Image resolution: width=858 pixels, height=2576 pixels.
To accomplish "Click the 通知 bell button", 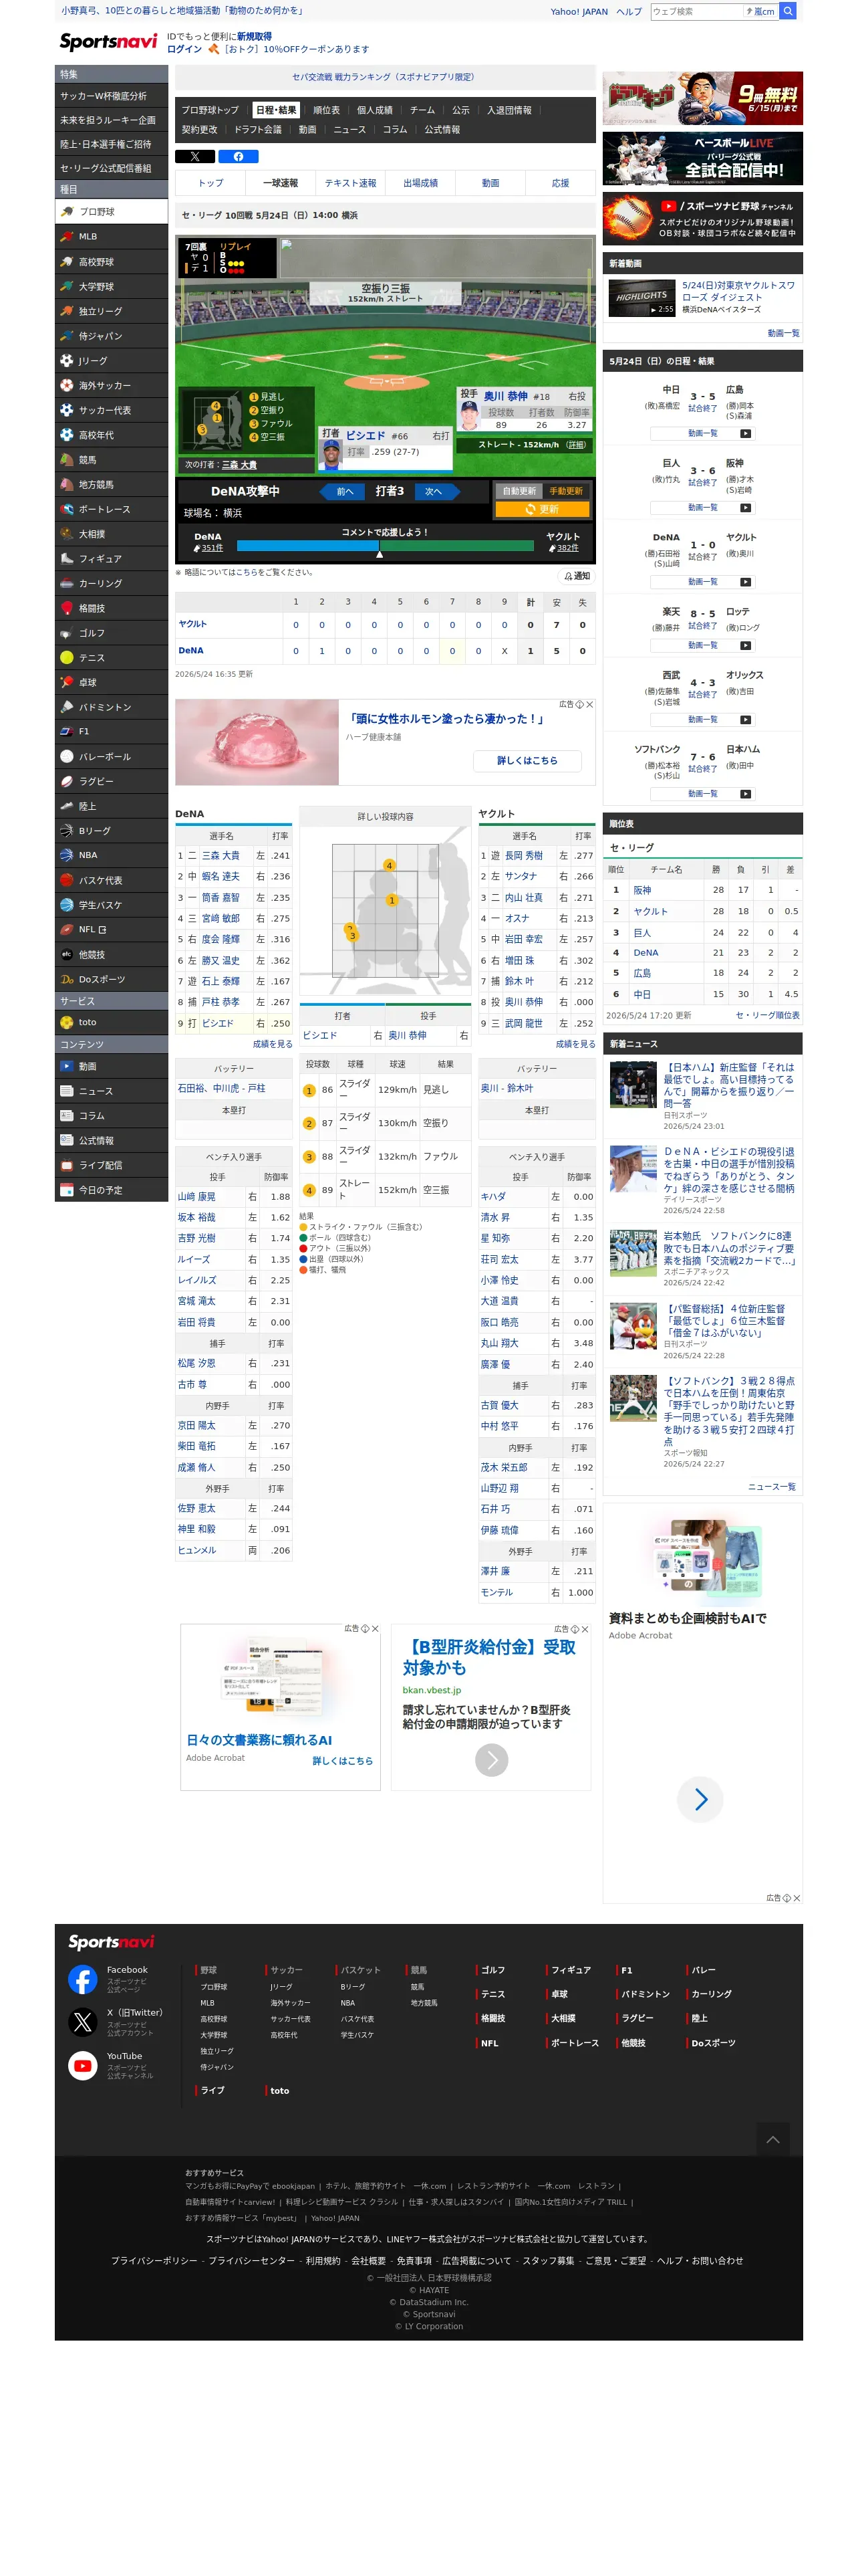I will pos(577,576).
